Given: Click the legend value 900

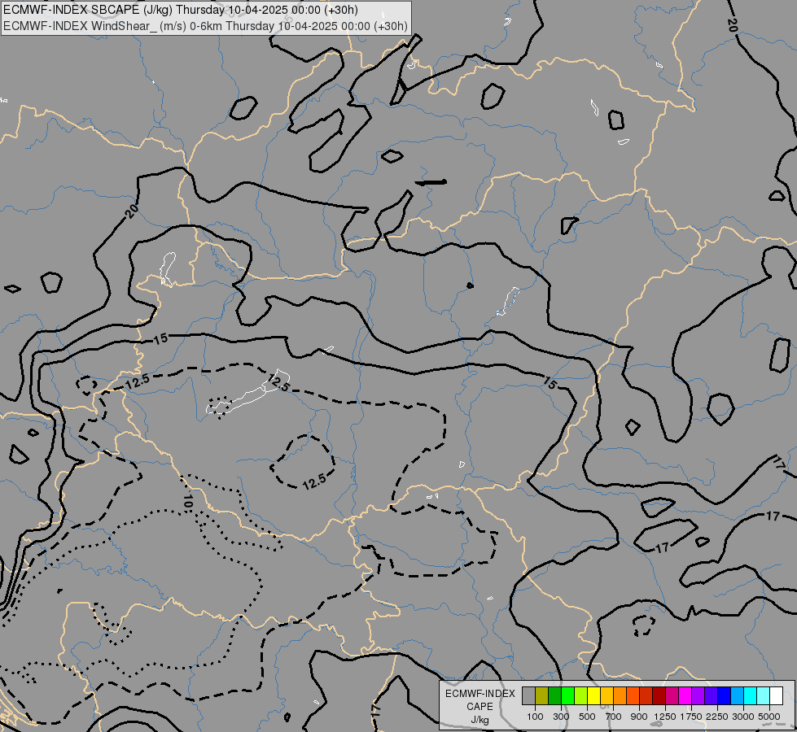Looking at the screenshot, I should [639, 717].
